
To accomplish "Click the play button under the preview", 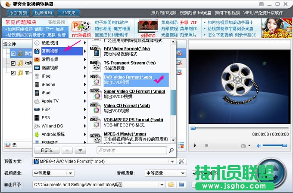I will pyautogui.click(x=195, y=146).
